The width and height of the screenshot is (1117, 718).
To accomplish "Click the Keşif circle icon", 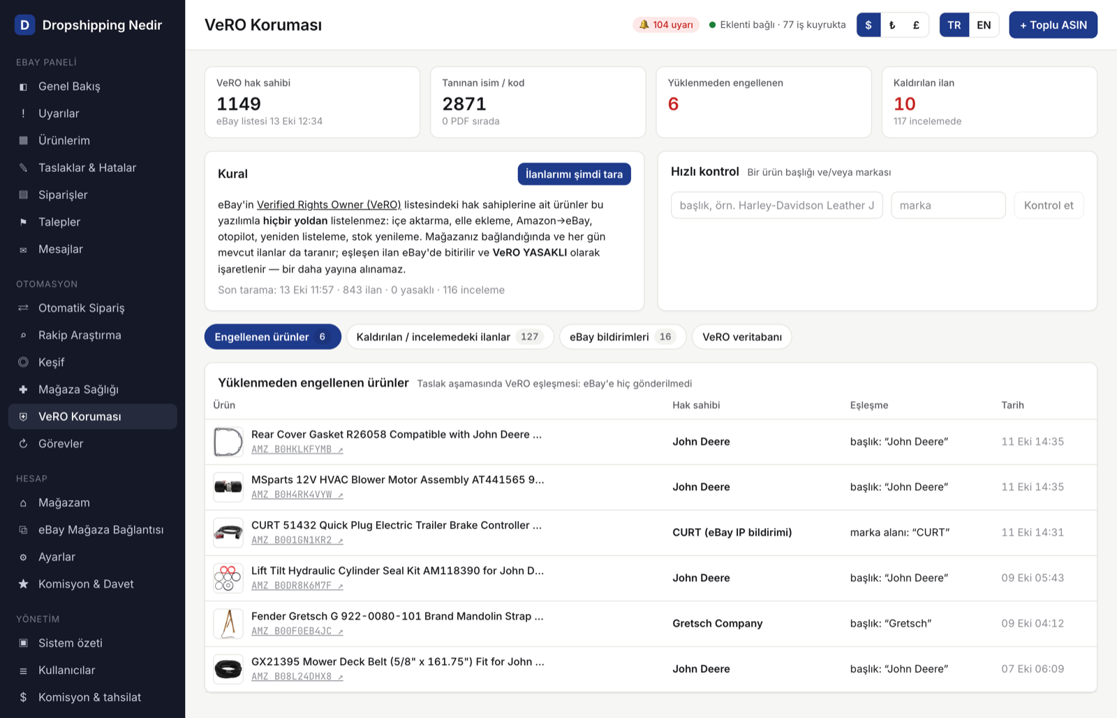I will coord(23,362).
